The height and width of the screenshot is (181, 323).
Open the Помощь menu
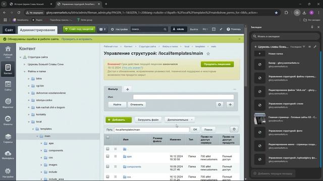tap(234, 29)
